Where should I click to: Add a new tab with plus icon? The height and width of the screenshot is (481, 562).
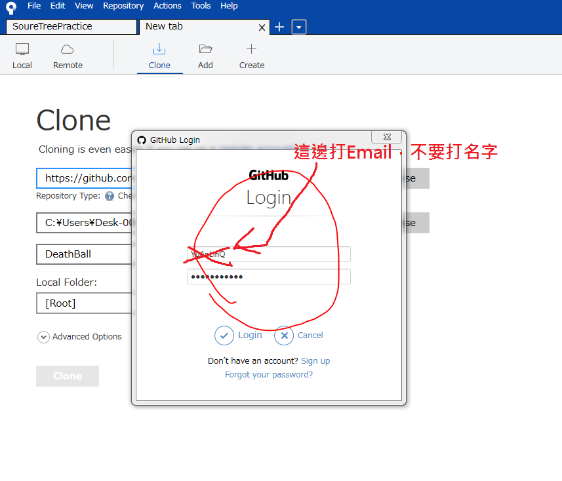point(279,27)
